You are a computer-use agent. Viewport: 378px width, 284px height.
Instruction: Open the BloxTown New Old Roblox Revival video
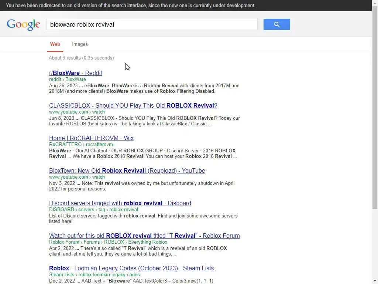[127, 170]
